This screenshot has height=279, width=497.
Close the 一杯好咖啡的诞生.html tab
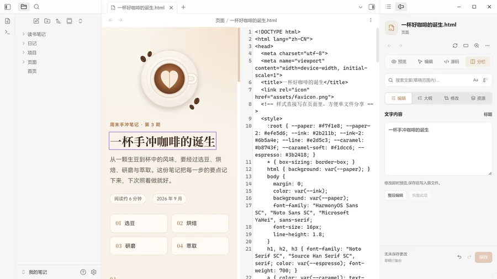coord(171,8)
